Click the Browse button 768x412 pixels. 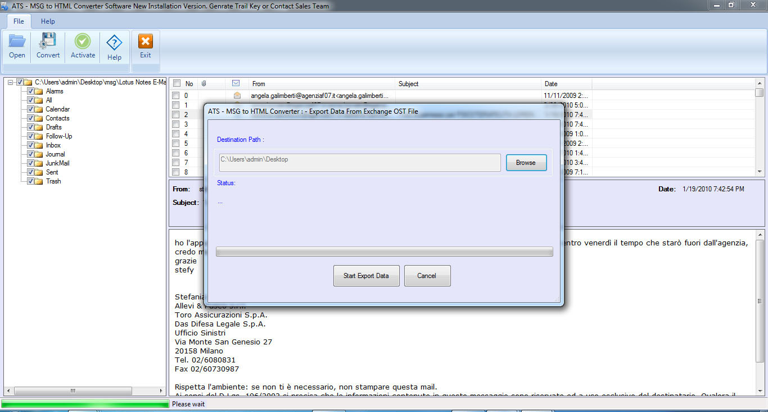pos(526,162)
